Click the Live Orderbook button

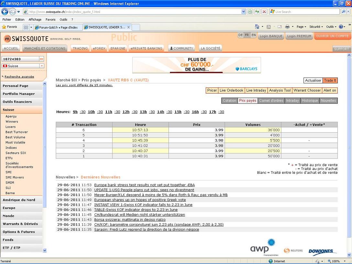click(x=231, y=90)
